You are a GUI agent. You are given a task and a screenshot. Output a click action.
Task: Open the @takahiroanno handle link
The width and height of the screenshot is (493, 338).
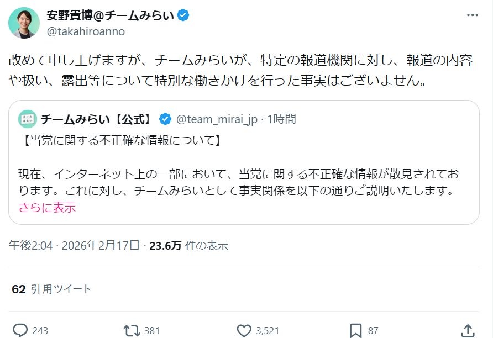pyautogui.click(x=86, y=31)
